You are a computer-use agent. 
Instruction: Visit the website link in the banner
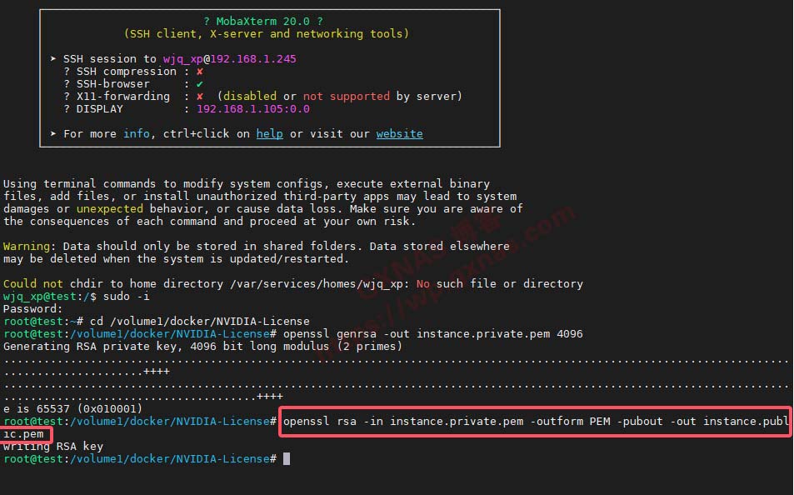[x=399, y=134]
